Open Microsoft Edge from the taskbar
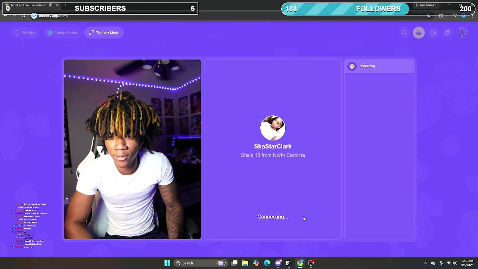The image size is (478, 269). coord(267,263)
